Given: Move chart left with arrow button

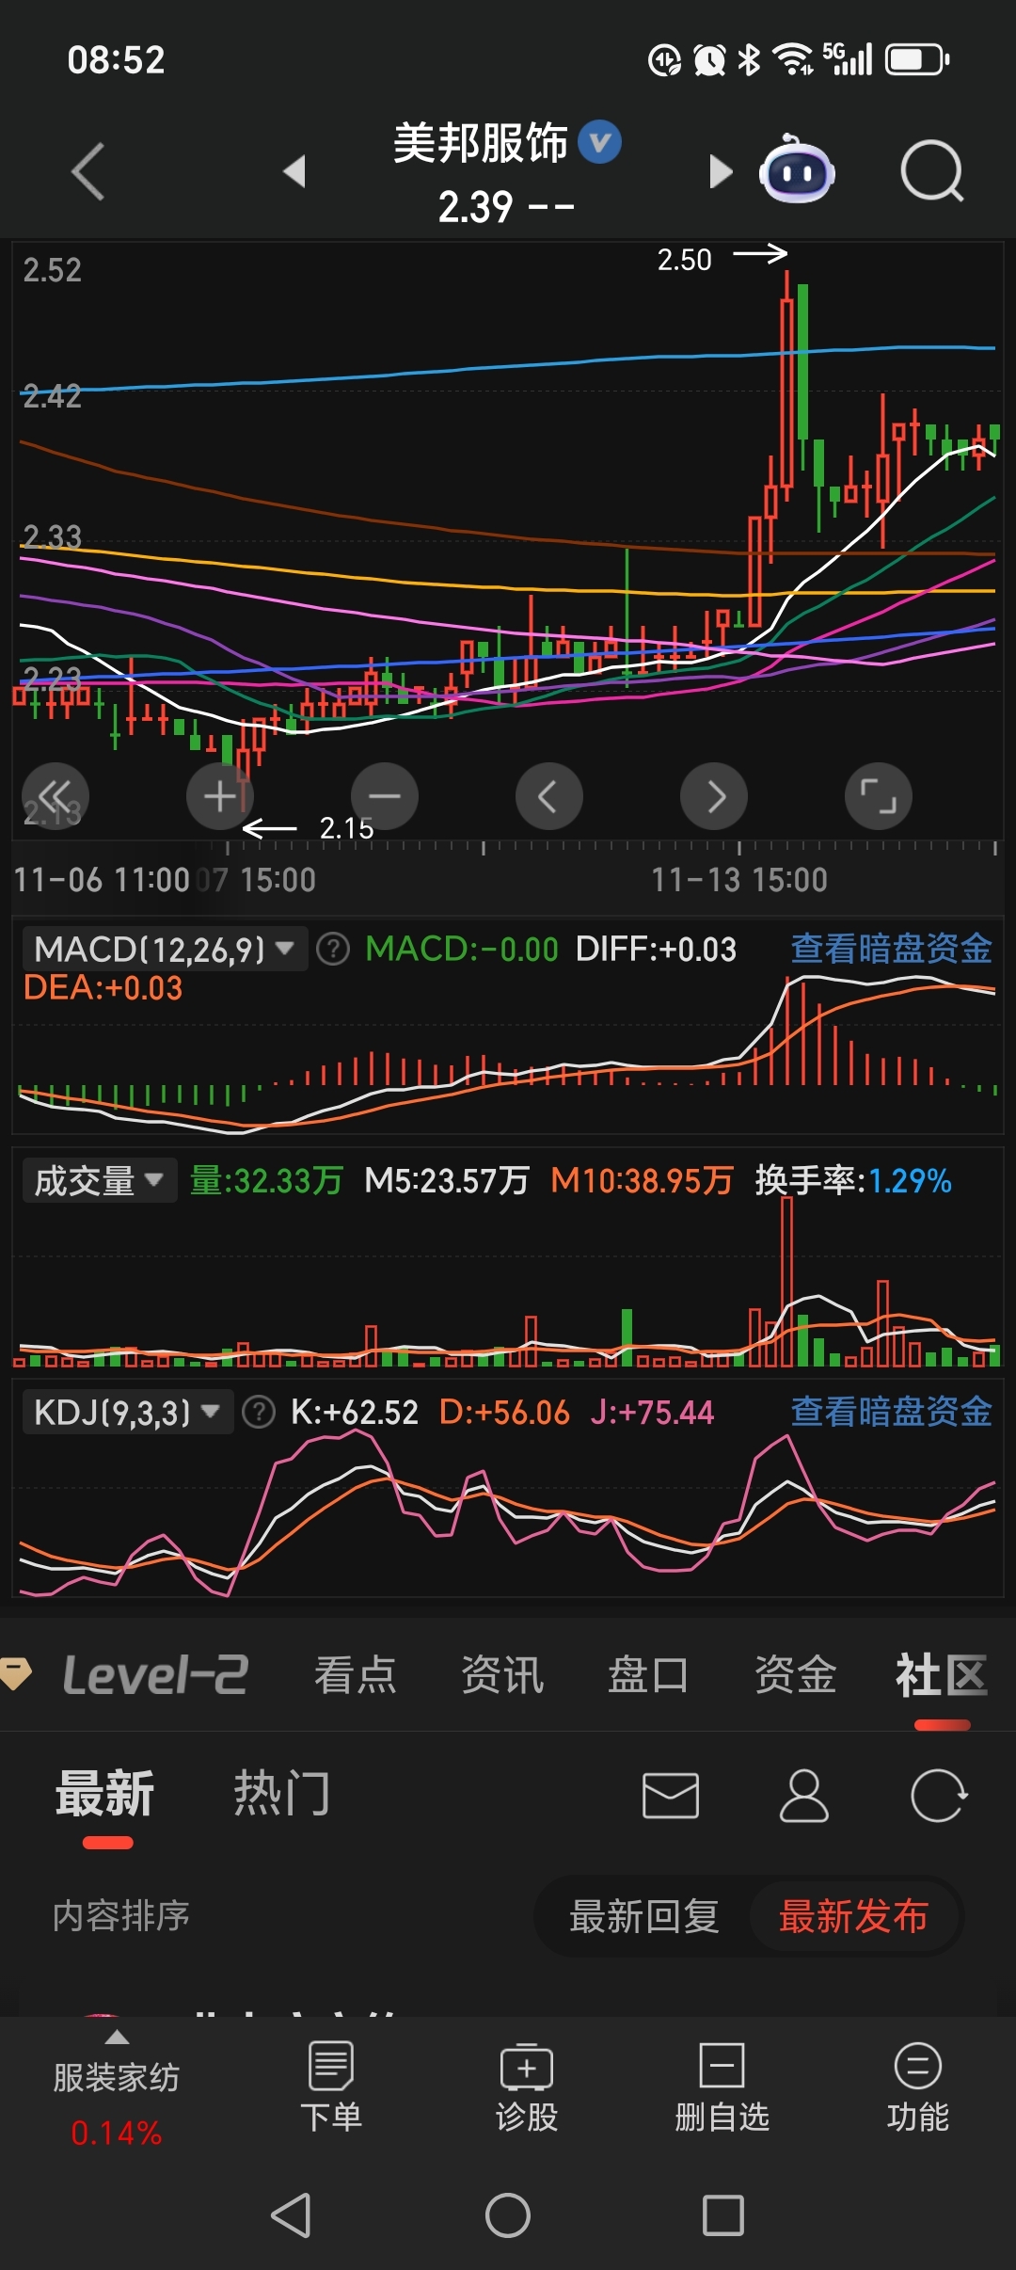Looking at the screenshot, I should coord(549,796).
